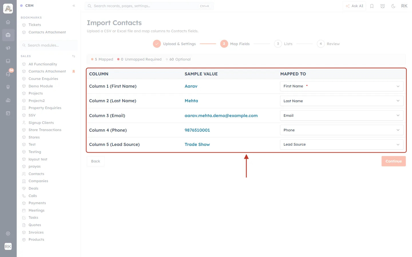Open Course Enquiries module
This screenshot has width=412, height=257.
43,79
